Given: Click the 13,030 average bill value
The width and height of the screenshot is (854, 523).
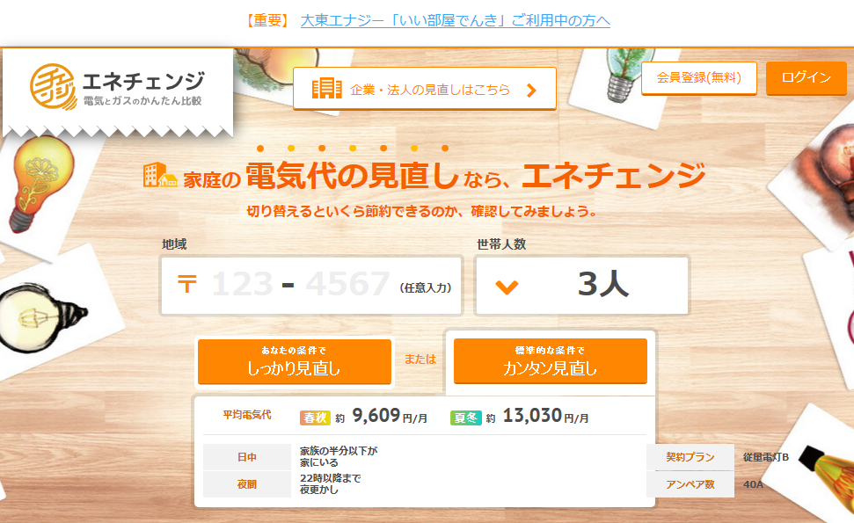Looking at the screenshot, I should [x=532, y=416].
